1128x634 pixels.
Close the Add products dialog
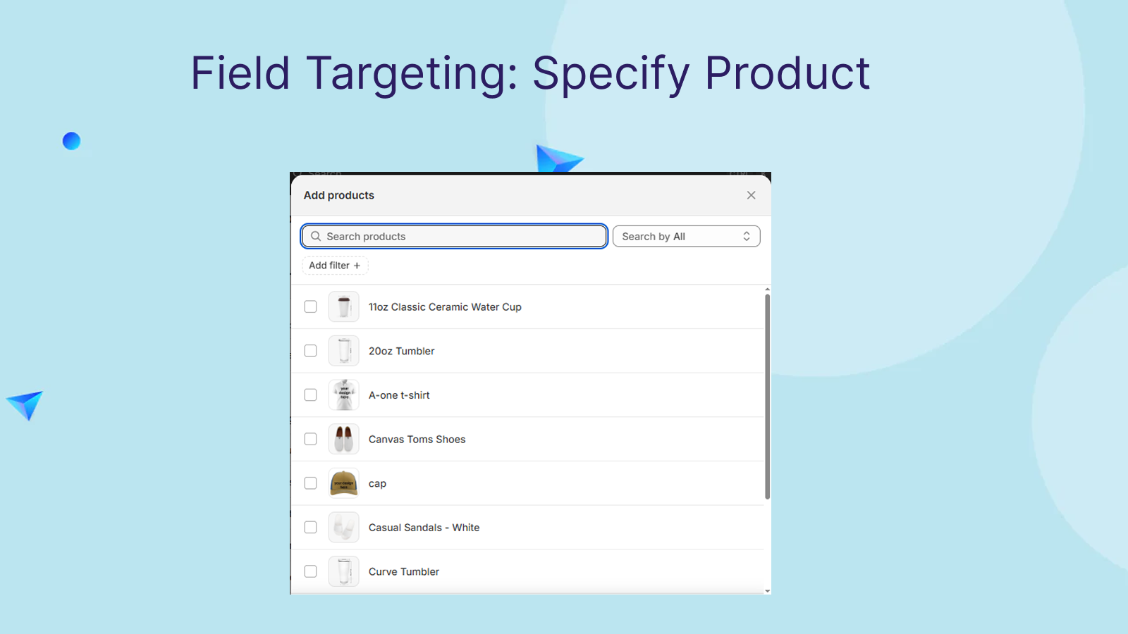click(x=751, y=195)
